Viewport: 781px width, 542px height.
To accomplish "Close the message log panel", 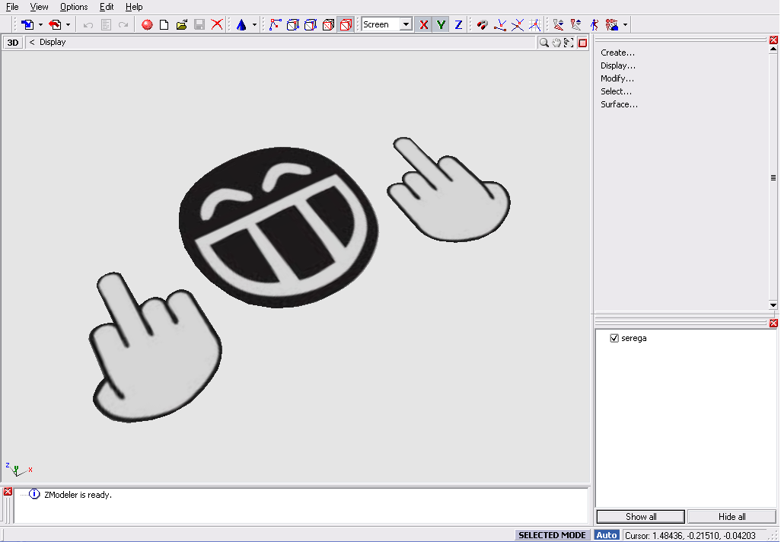I will [x=8, y=492].
